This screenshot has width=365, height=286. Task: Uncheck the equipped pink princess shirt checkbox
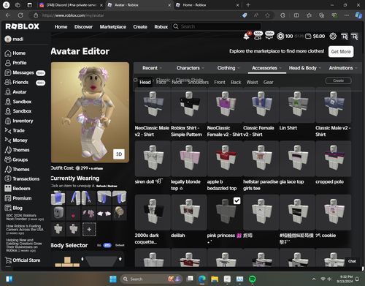237,200
